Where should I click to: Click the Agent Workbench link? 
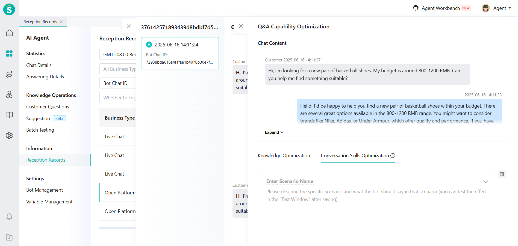tap(441, 8)
